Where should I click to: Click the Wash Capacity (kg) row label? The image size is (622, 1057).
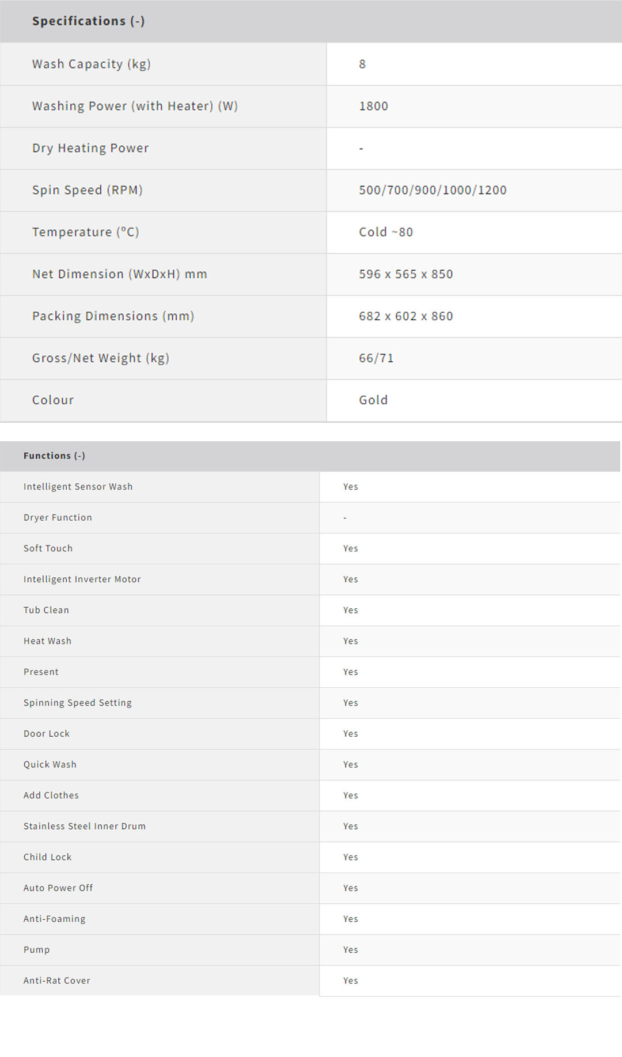pyautogui.click(x=91, y=64)
